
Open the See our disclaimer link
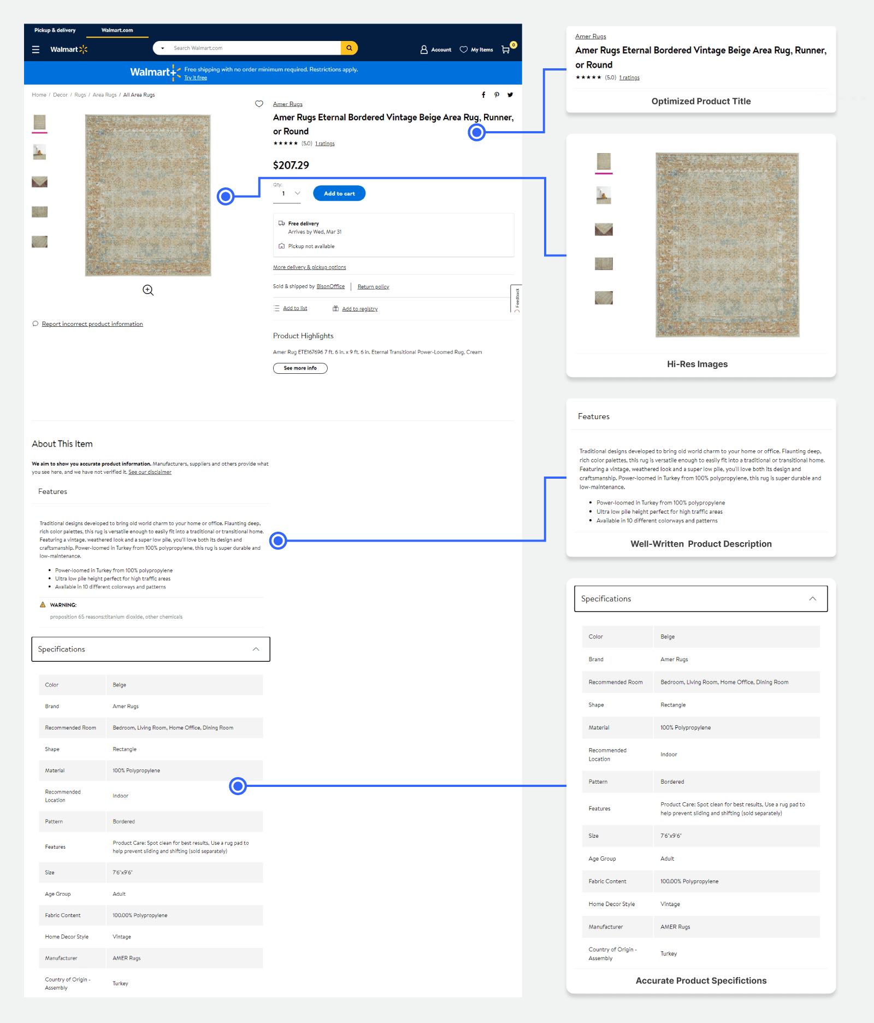coord(150,472)
